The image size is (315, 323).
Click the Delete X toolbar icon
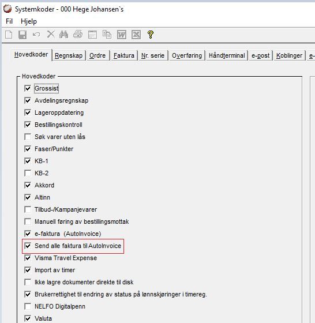coord(51,35)
